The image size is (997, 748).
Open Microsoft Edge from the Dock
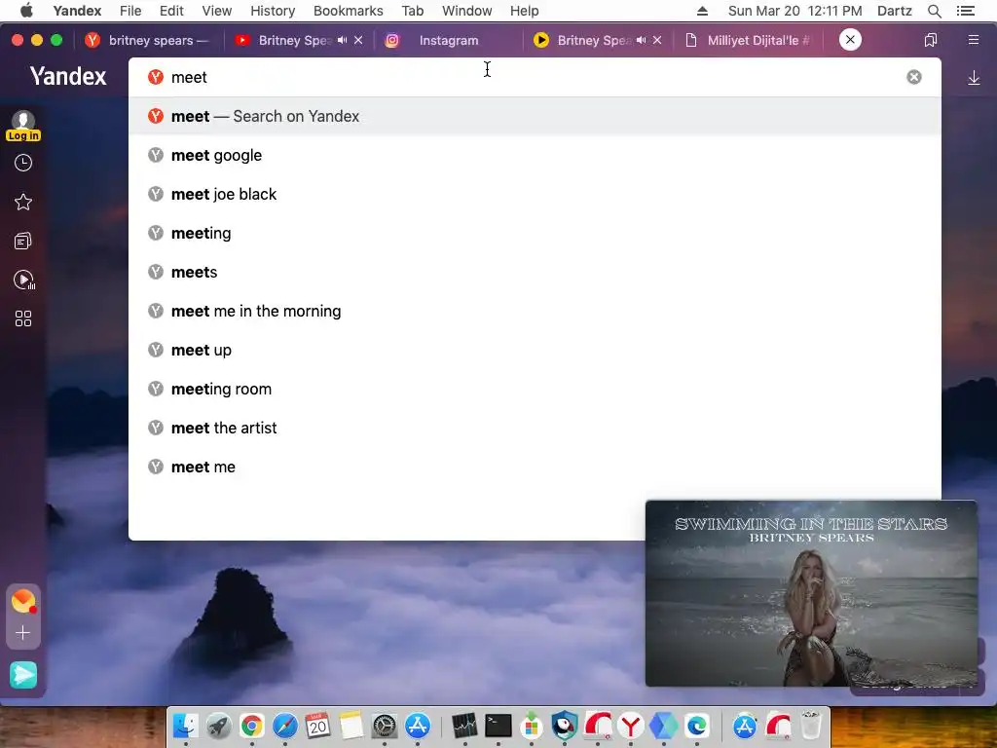point(696,726)
